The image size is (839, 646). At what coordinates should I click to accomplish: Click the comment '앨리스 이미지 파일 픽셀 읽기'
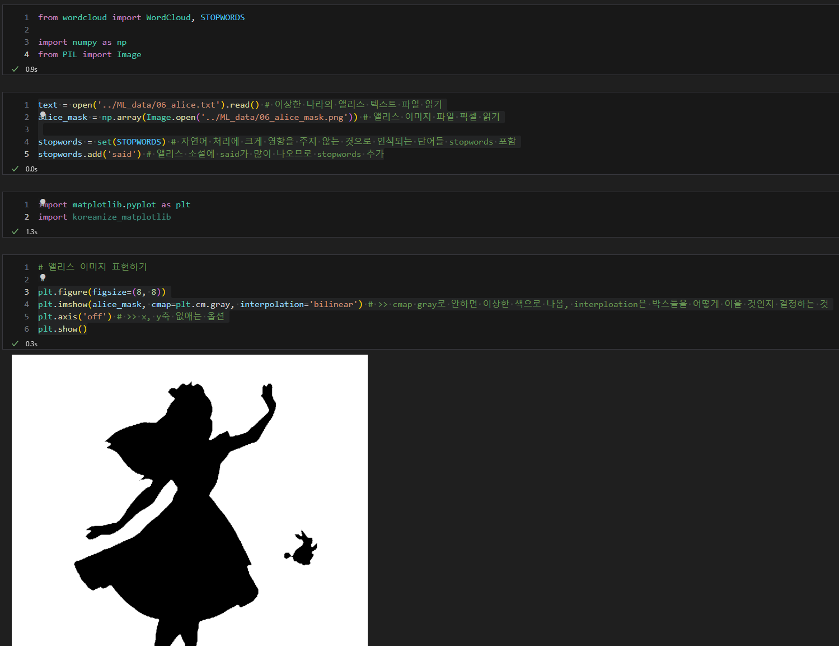pyautogui.click(x=432, y=117)
